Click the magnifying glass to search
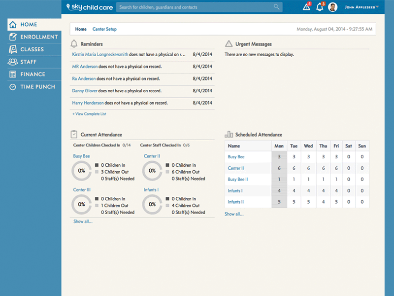The height and width of the screenshot is (296, 394). point(276,7)
